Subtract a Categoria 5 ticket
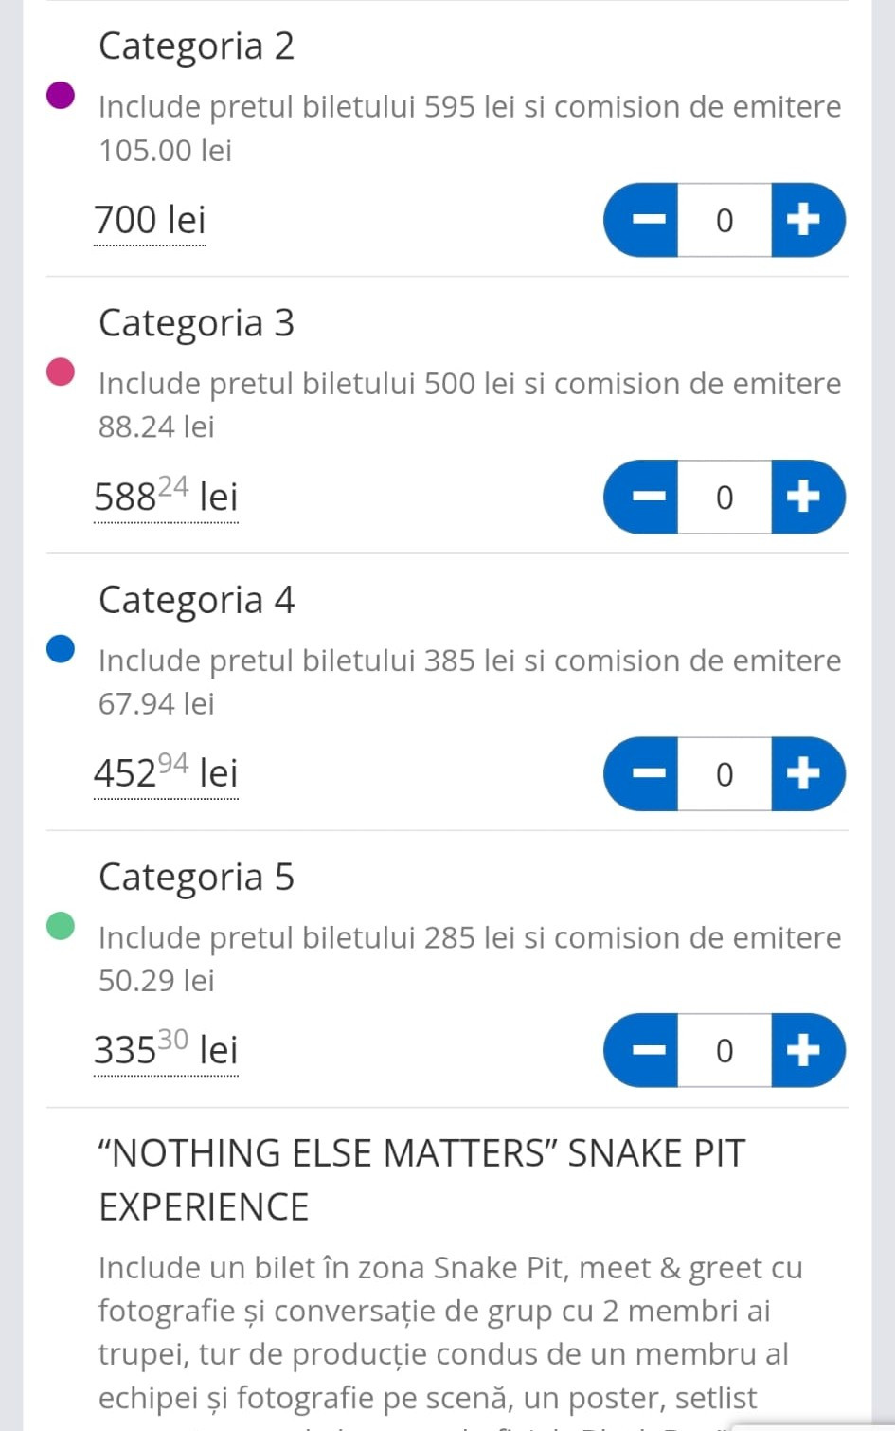895x1431 pixels. coord(644,1051)
